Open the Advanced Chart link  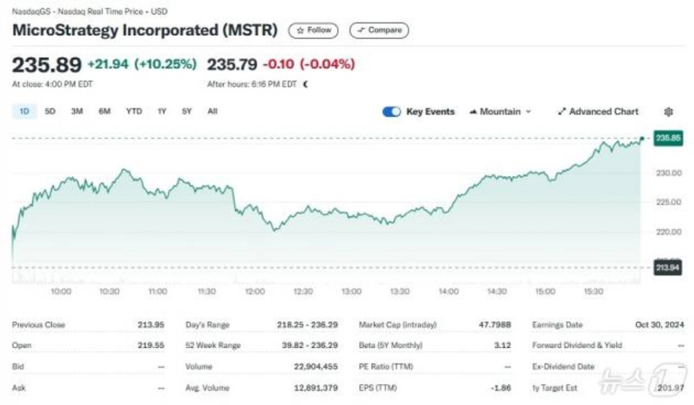604,112
